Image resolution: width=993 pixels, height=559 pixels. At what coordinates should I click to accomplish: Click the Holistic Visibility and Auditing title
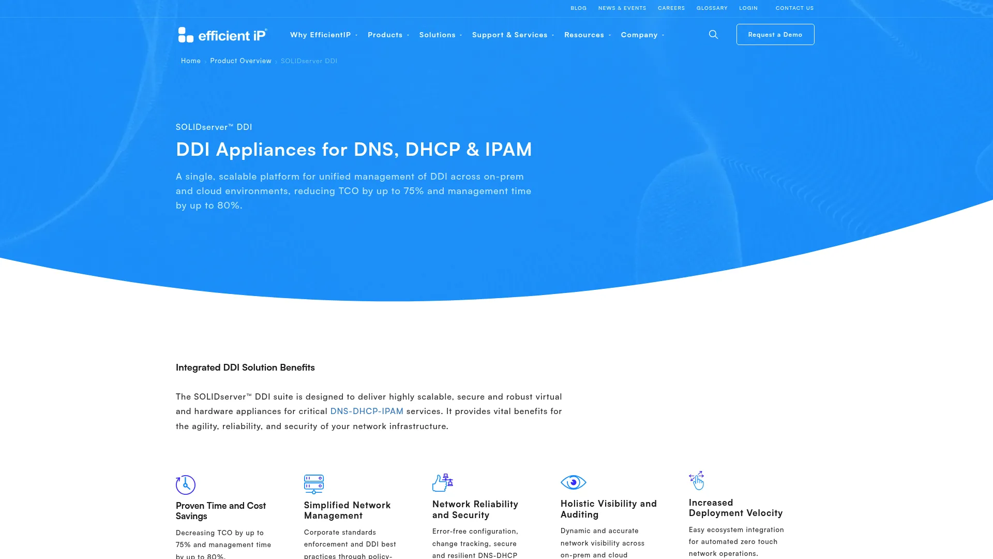(x=608, y=509)
